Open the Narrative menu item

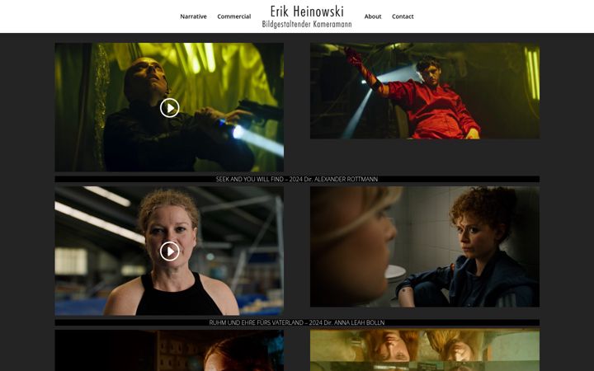click(x=193, y=16)
